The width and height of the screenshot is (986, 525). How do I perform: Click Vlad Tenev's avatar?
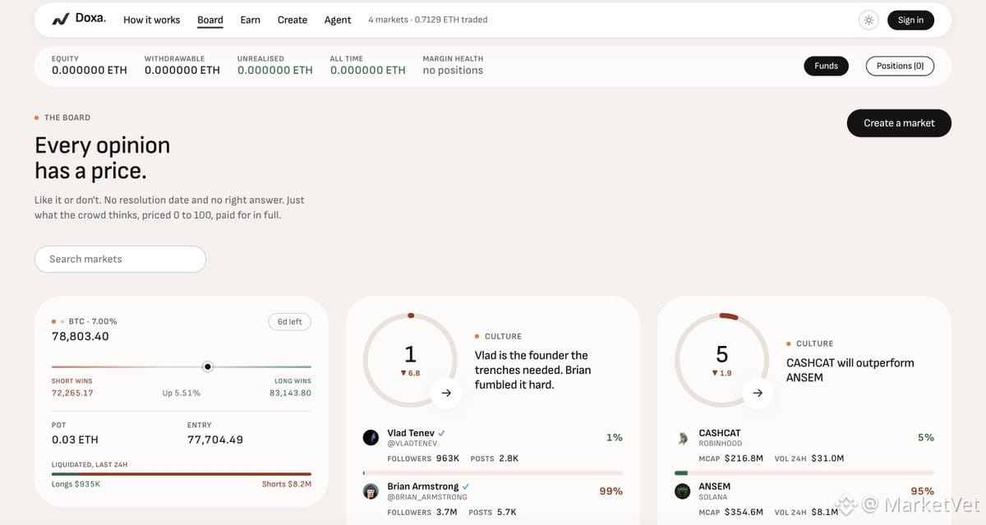371,437
